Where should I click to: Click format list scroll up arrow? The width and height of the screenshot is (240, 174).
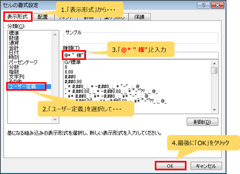(x=214, y=63)
